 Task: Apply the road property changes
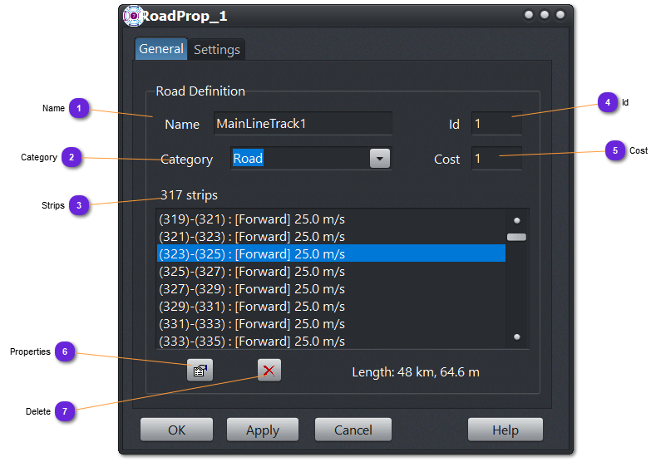click(x=263, y=430)
